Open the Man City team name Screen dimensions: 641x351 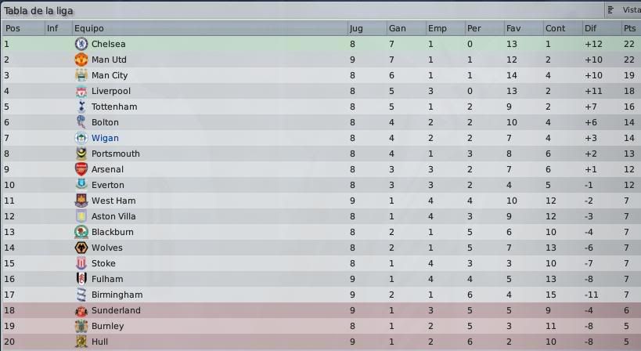point(110,76)
